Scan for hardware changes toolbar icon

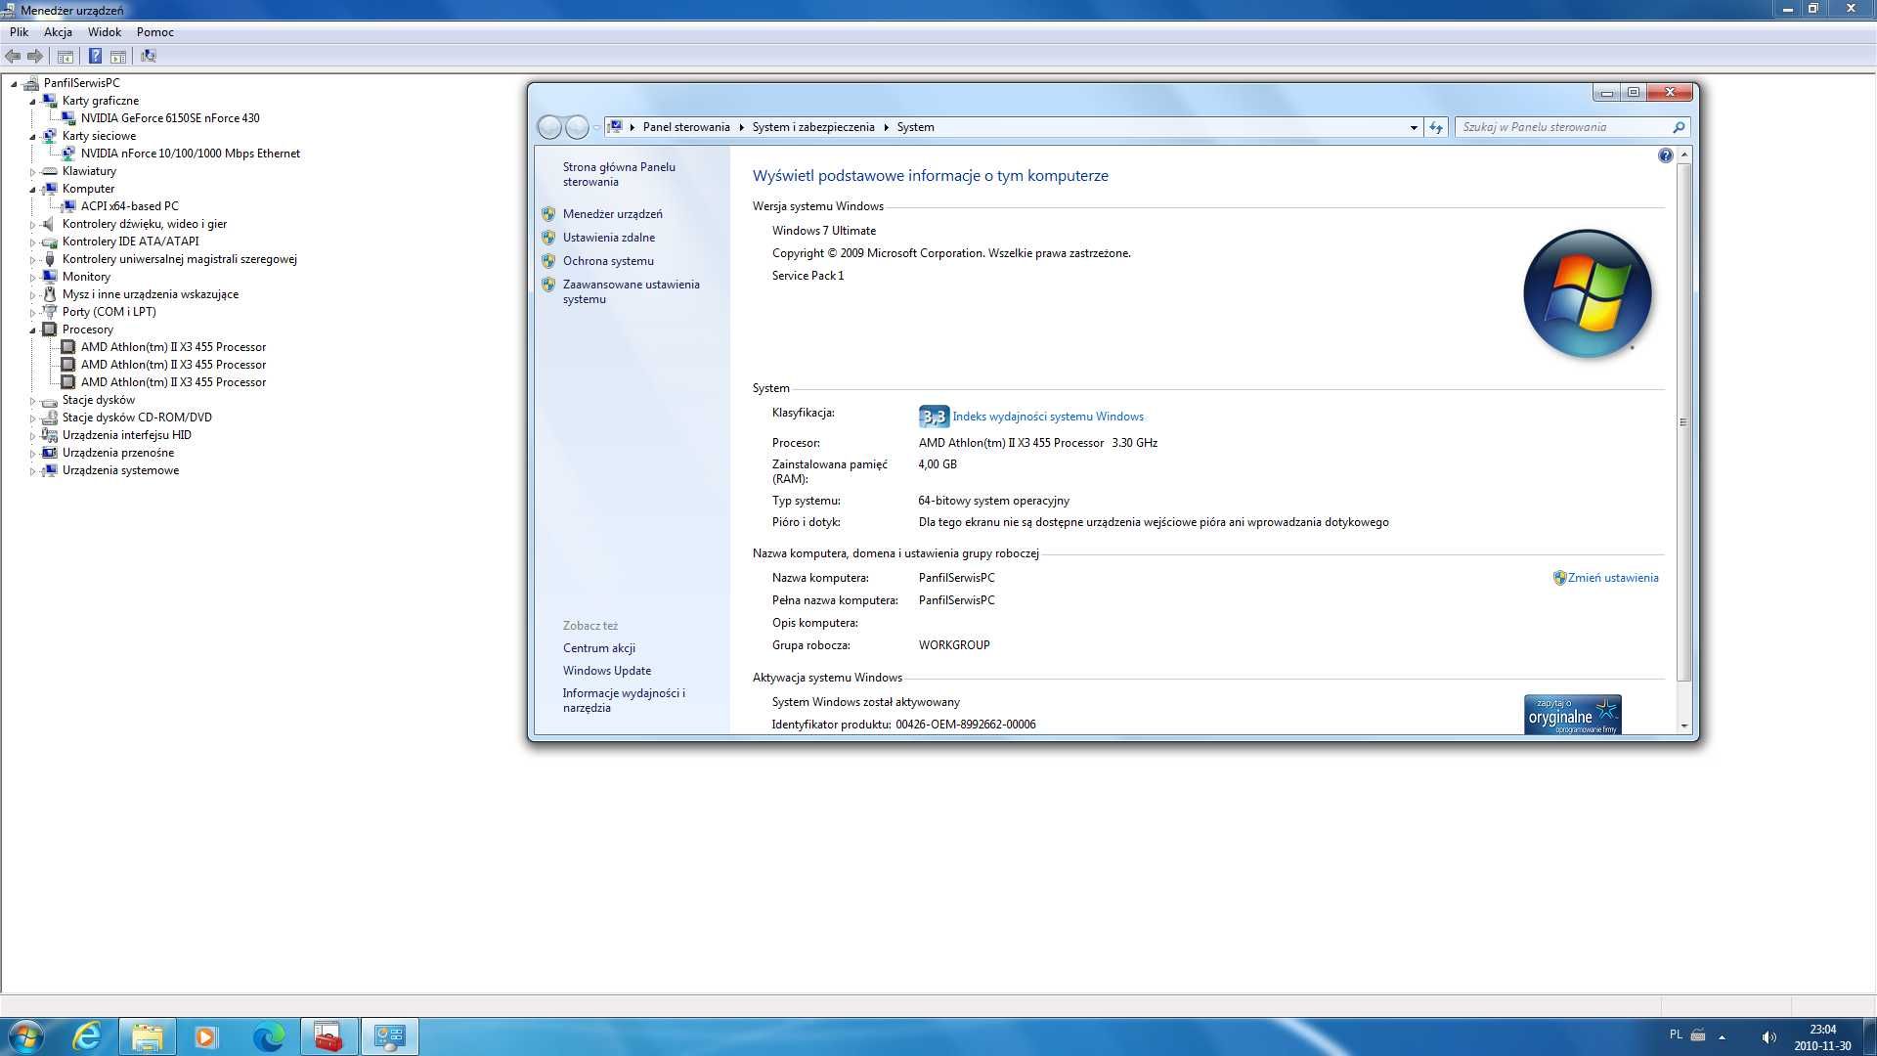click(149, 56)
